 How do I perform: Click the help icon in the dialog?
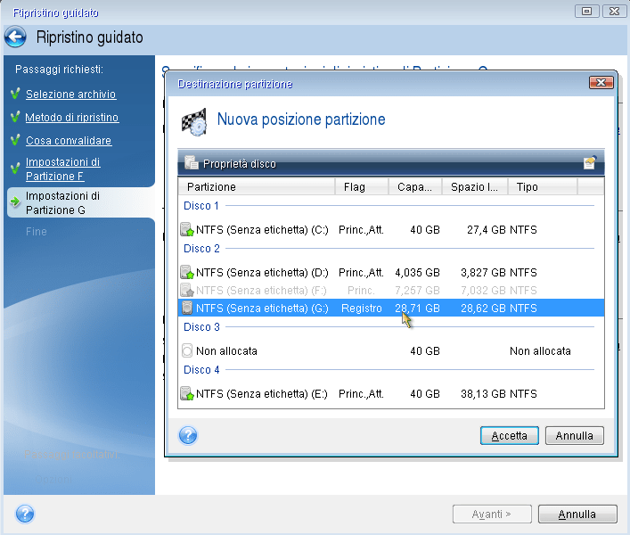tap(188, 436)
